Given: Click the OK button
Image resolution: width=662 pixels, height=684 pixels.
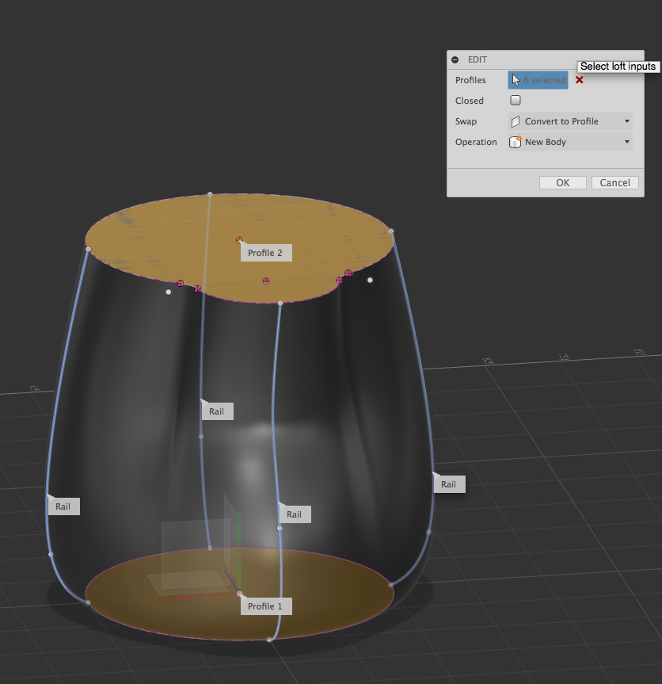Looking at the screenshot, I should click(x=563, y=183).
